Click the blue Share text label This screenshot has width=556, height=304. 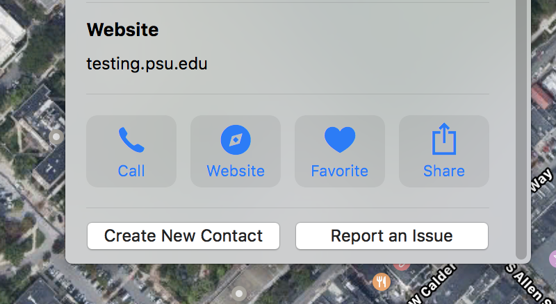pos(444,171)
